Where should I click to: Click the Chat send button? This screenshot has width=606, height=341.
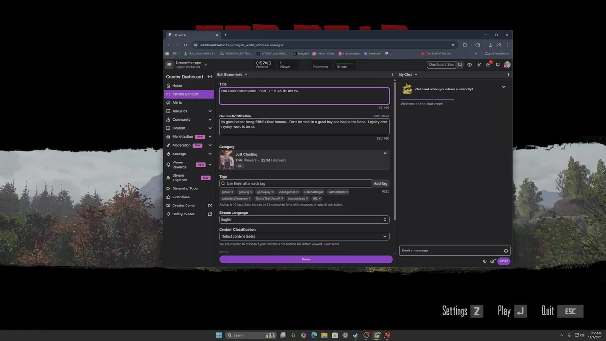coord(504,261)
